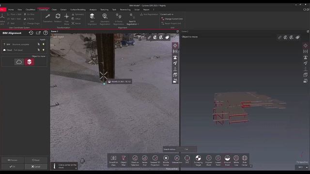This screenshot has width=310, height=174.
Task: Click the Resize transformation tool
Action: click(x=76, y=23)
